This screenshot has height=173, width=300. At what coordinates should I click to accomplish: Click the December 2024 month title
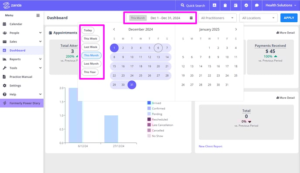(140, 29)
